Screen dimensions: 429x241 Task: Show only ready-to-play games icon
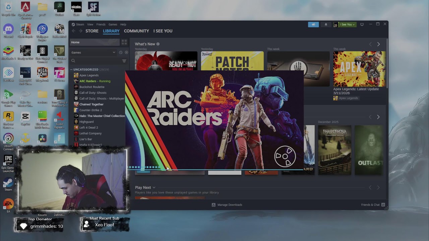(126, 53)
